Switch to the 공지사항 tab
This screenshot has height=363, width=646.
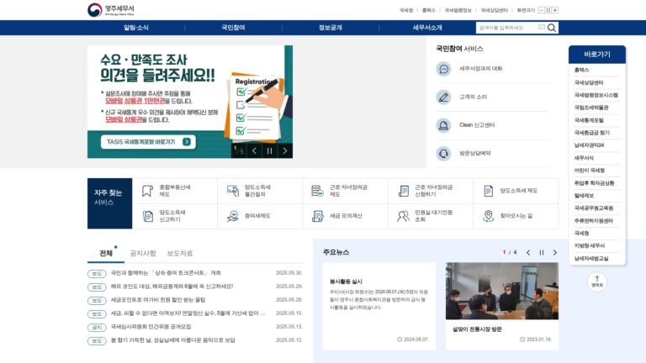(143, 253)
